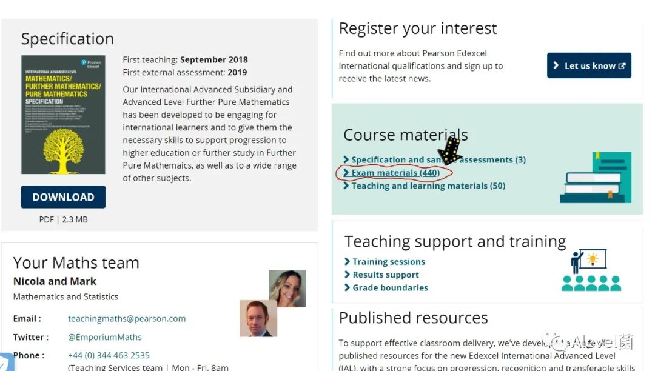The height and width of the screenshot is (371, 655).
Task: Open the Grade boundaries link
Action: click(390, 287)
